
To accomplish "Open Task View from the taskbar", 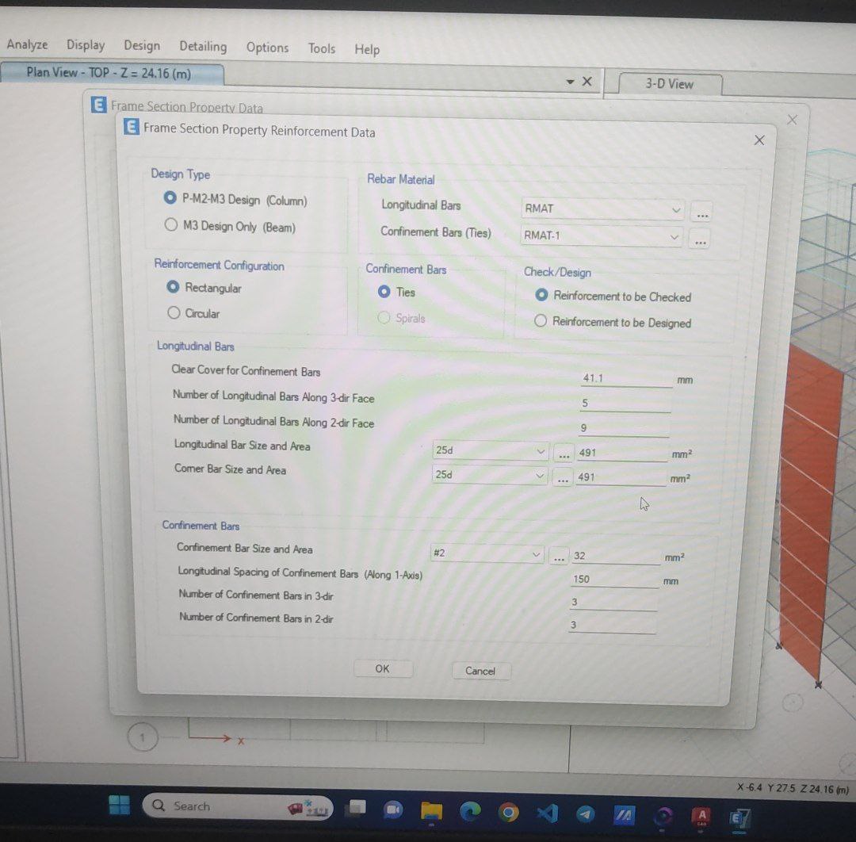I will (357, 808).
